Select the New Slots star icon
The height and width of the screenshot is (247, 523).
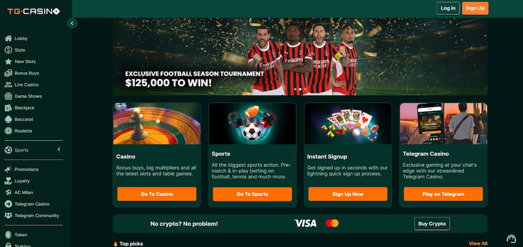click(x=8, y=61)
